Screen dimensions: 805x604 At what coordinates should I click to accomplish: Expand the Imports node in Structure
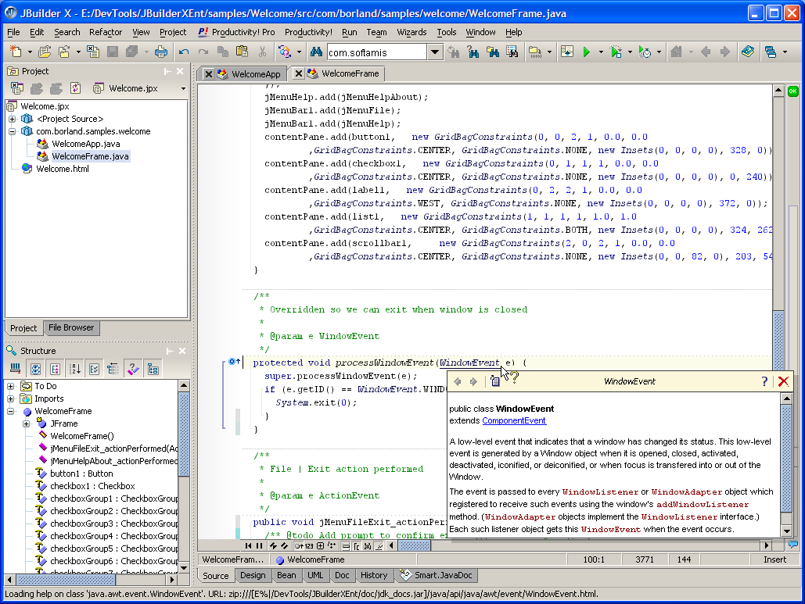pos(10,398)
